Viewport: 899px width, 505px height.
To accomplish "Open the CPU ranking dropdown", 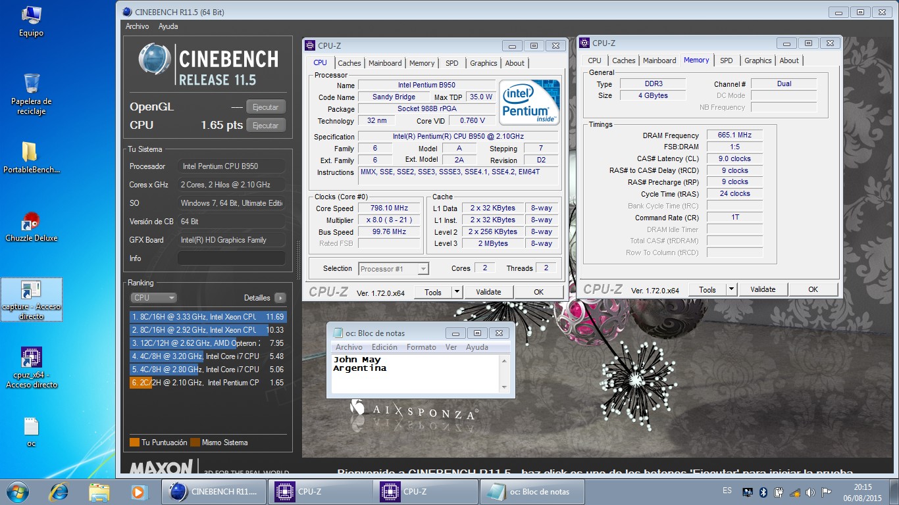I will (x=154, y=298).
